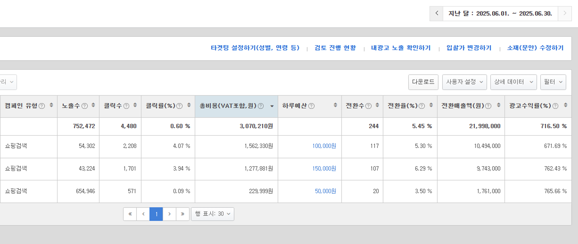Screen dimensions: 578x244
Task: Click help icon next to 하루예산 header
Action: 311,106
